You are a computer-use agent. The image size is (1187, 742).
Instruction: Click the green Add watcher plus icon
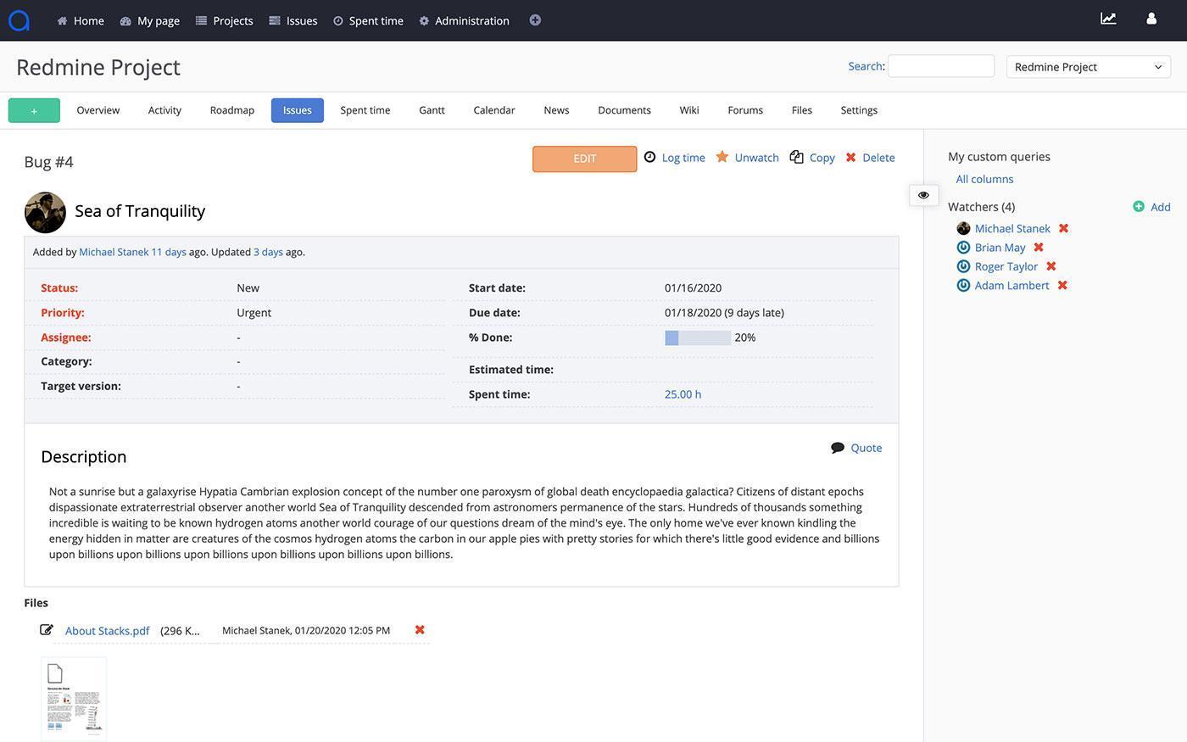tap(1139, 206)
